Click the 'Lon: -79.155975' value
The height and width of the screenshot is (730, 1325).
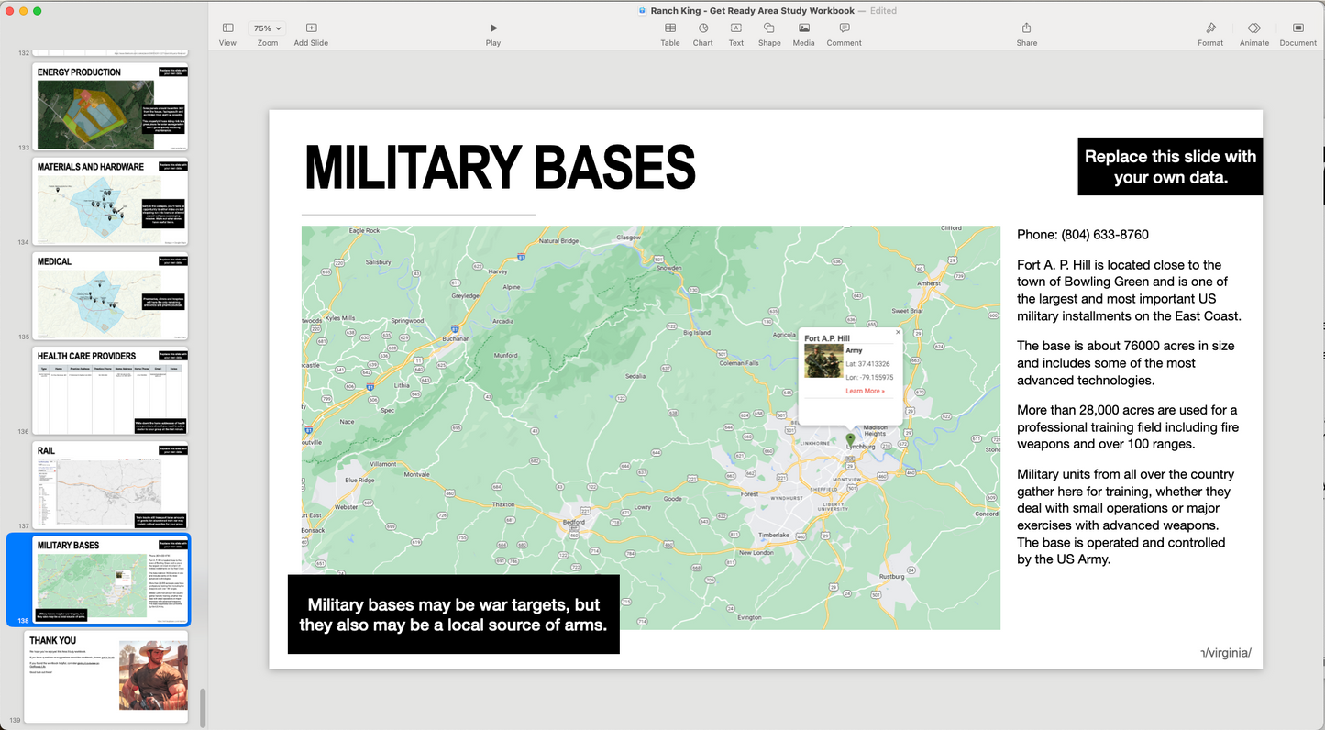(869, 377)
